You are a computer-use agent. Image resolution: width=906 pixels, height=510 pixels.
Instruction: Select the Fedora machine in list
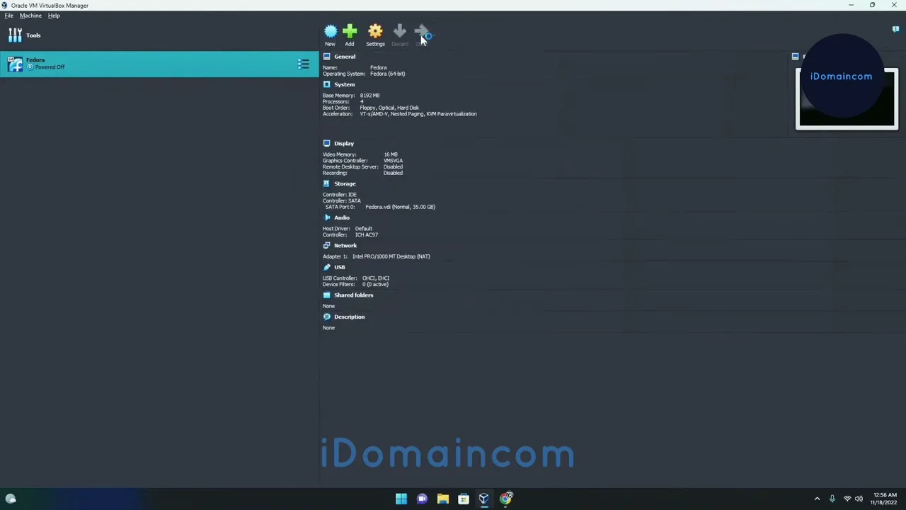coord(159,64)
